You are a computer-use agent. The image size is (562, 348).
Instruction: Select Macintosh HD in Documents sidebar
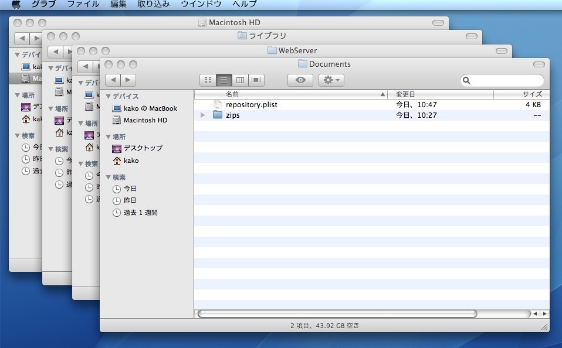pos(140,120)
